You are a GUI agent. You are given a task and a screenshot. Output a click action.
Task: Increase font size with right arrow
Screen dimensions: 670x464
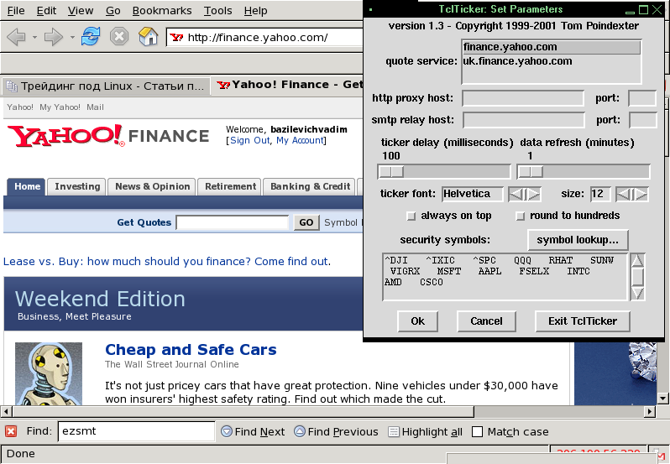tap(641, 194)
